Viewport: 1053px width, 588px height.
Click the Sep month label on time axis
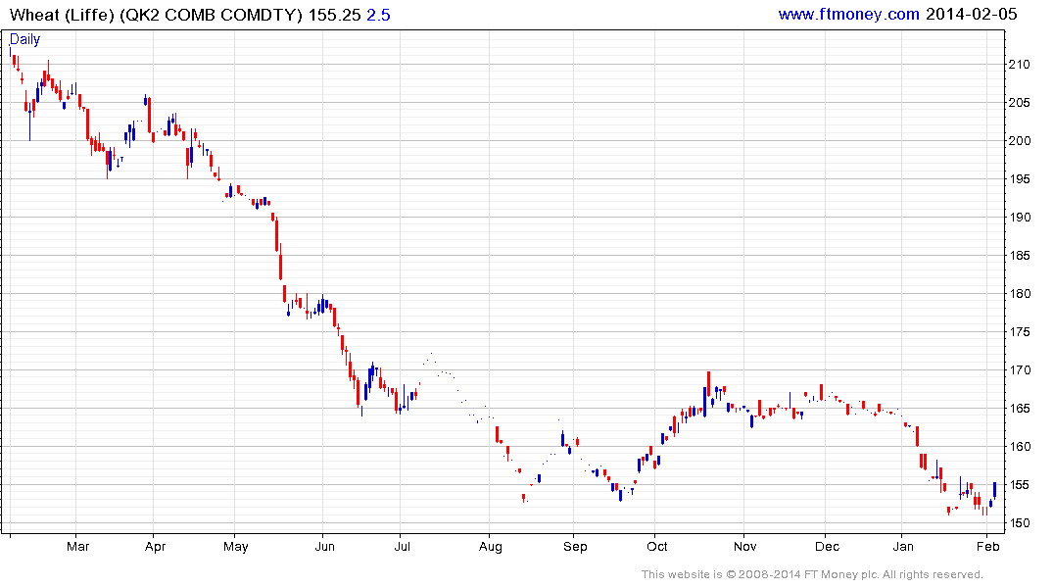(x=575, y=547)
